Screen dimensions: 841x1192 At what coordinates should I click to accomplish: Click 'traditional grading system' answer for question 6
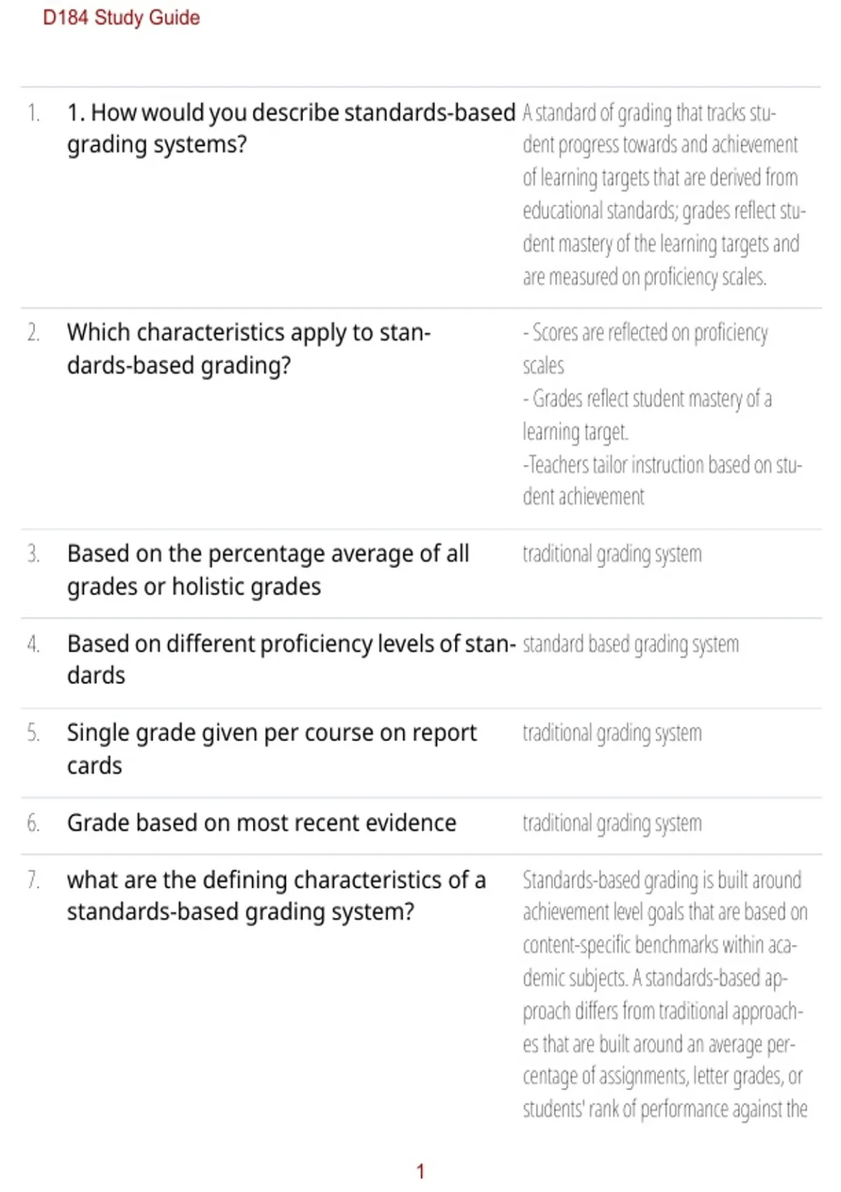[x=612, y=822]
